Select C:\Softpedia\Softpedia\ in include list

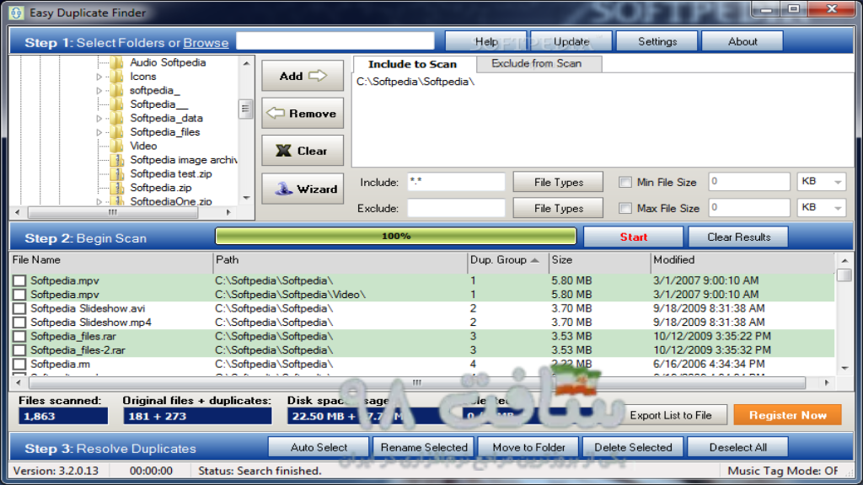(x=415, y=82)
